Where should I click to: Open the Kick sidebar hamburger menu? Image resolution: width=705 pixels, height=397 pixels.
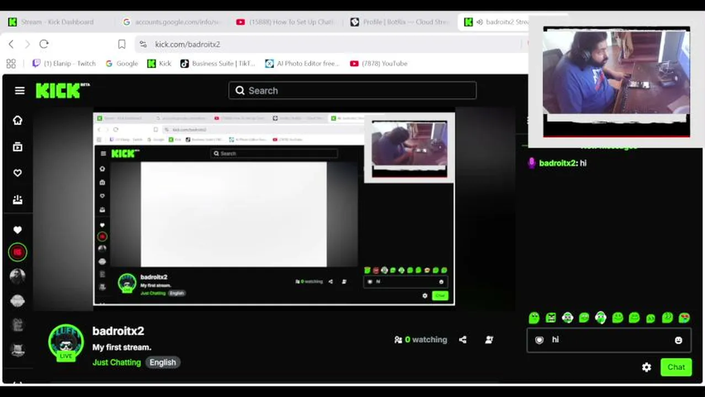[20, 90]
